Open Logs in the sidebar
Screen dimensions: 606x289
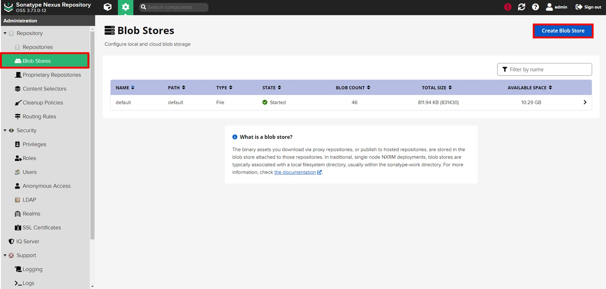28,283
